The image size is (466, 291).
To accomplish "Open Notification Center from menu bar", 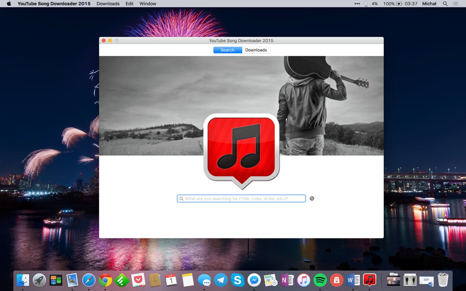I will pyautogui.click(x=455, y=4).
